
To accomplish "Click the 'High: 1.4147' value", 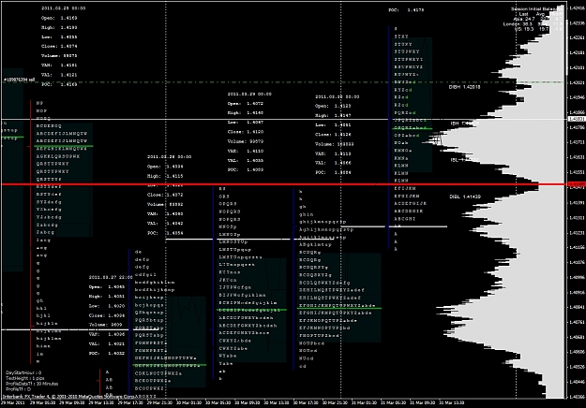I will (333, 116).
